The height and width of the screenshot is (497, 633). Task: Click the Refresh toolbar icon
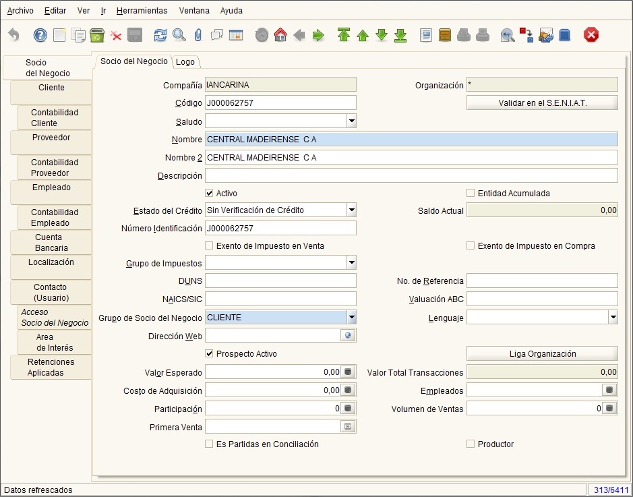(160, 35)
